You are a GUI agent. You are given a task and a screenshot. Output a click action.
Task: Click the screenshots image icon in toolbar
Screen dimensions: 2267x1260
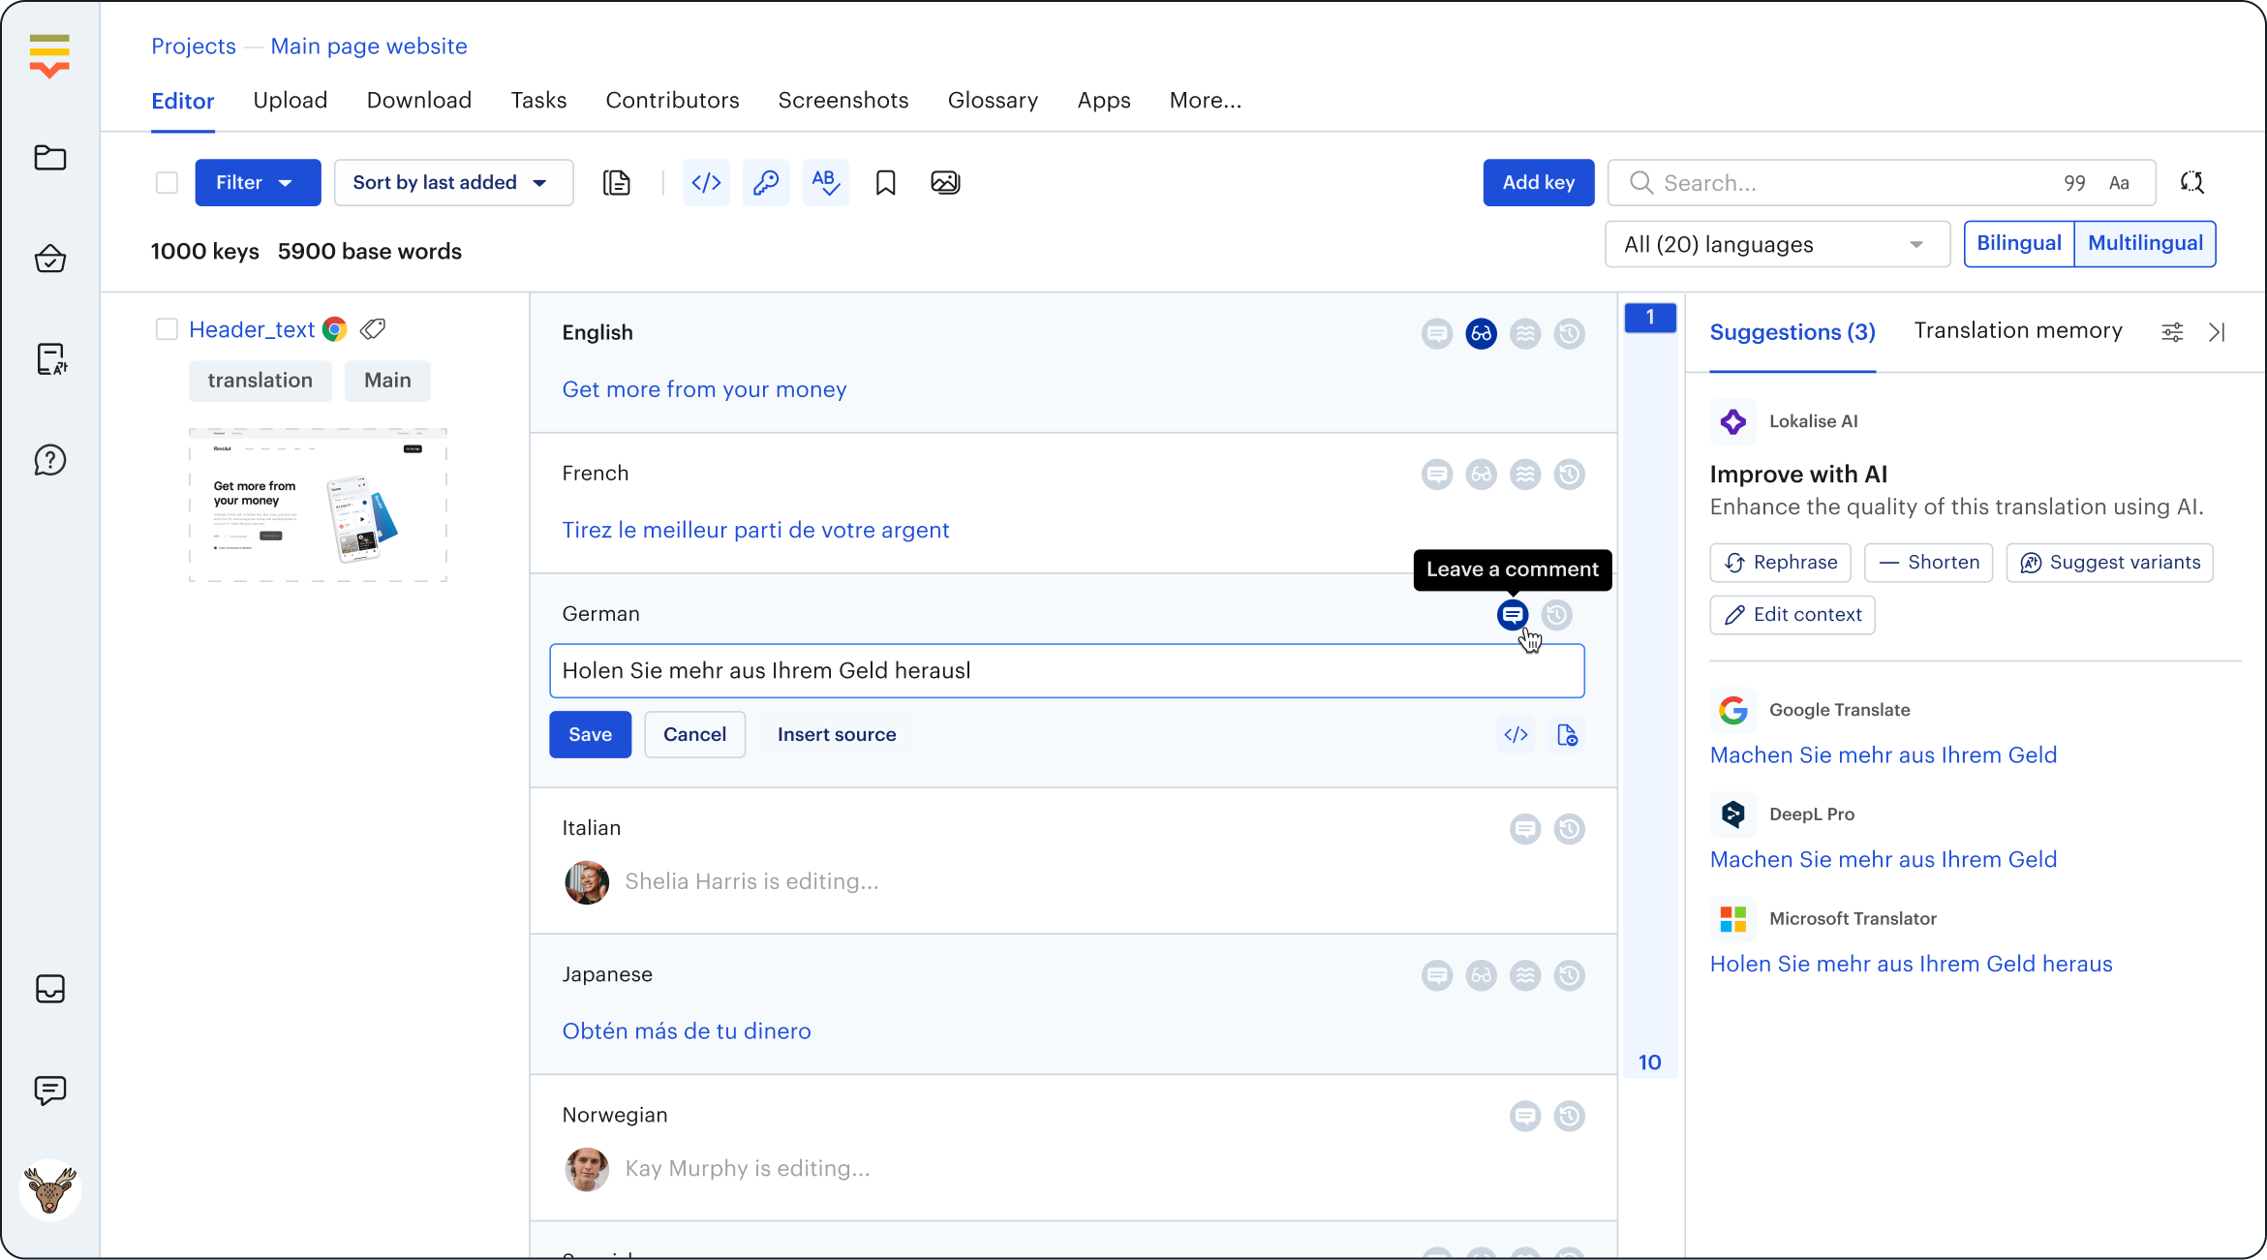pyautogui.click(x=944, y=182)
